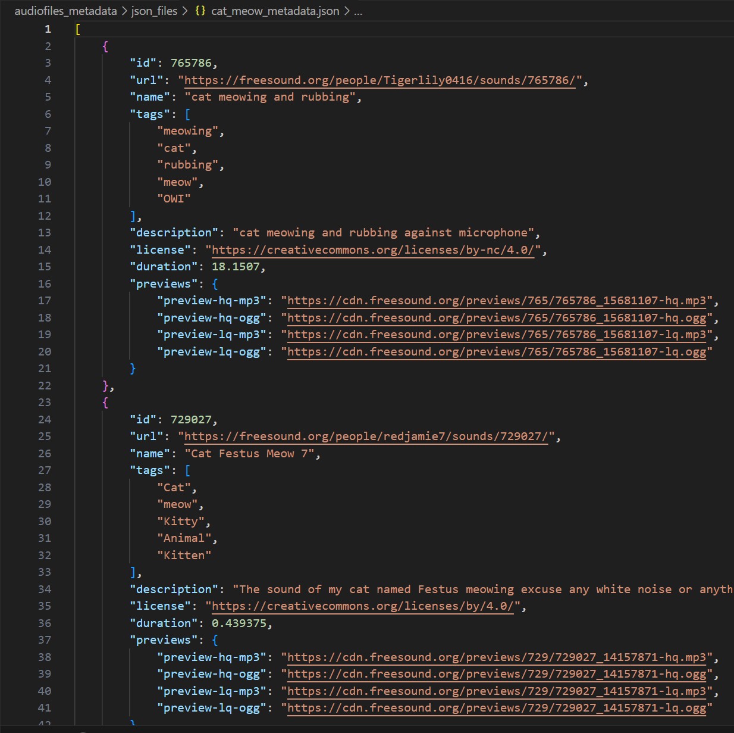
Task: Open the 729027_14157871-hq.ogg preview link
Action: tap(497, 674)
